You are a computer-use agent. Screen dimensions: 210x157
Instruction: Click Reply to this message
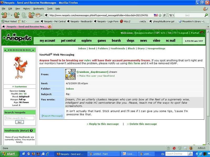[103, 124]
